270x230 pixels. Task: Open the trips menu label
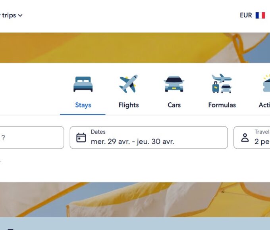pyautogui.click(x=9, y=15)
